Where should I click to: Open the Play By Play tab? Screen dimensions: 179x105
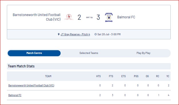click(143, 53)
